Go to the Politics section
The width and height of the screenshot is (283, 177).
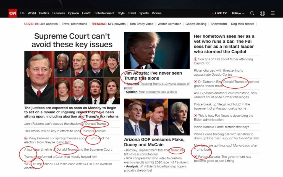tap(44, 13)
